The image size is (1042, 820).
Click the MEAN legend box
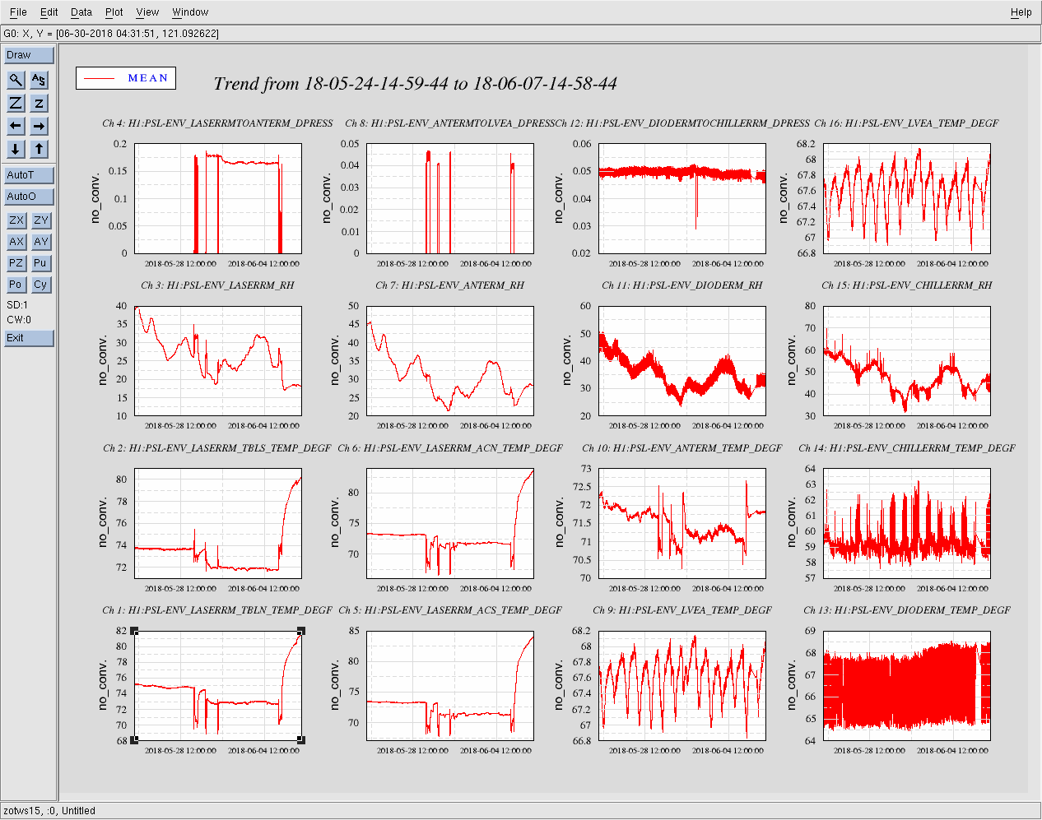126,78
